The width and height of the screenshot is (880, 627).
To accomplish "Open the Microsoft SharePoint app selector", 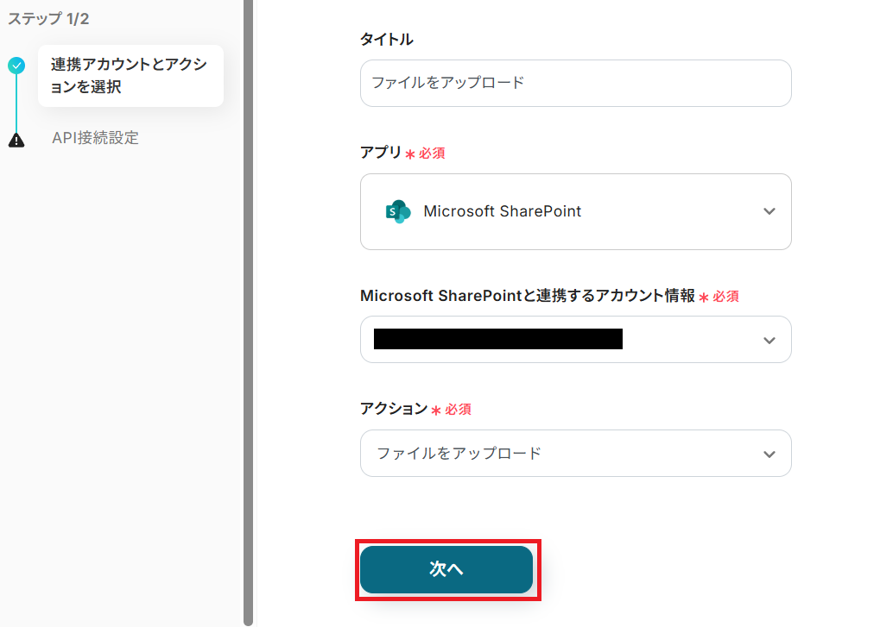I will (575, 211).
